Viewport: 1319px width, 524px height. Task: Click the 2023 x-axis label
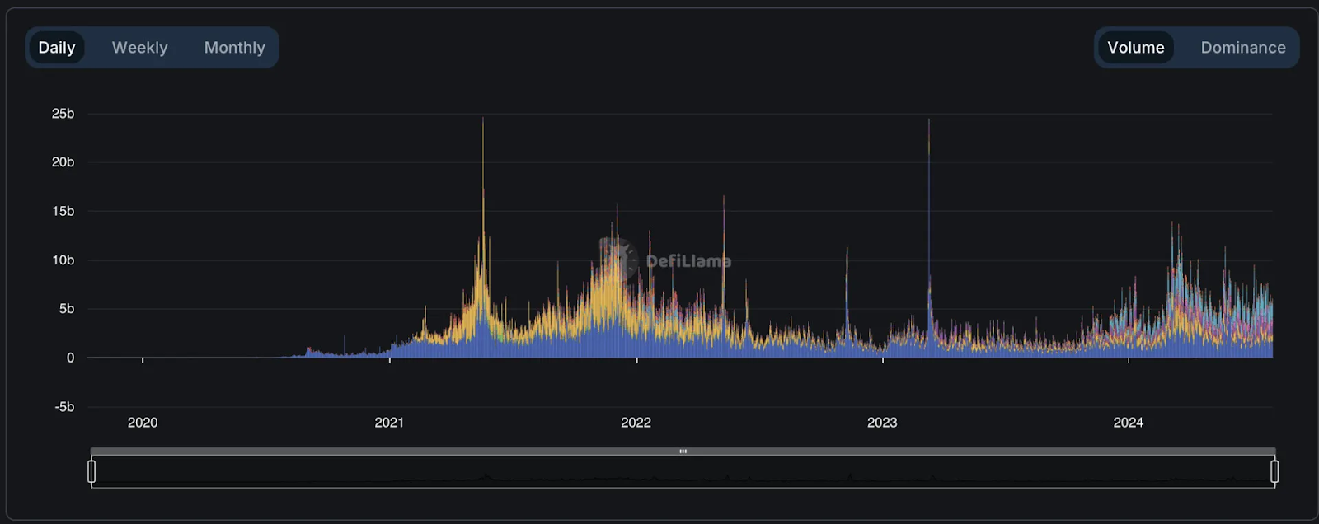click(882, 423)
